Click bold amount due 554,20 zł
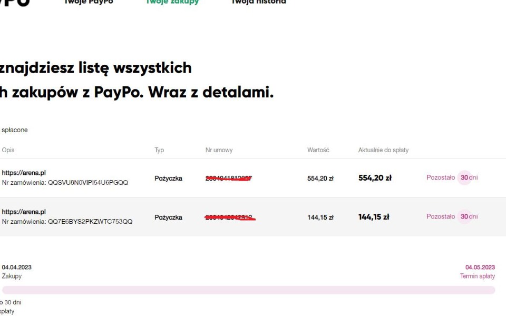Screen dimensions: 506x316 [x=375, y=178]
